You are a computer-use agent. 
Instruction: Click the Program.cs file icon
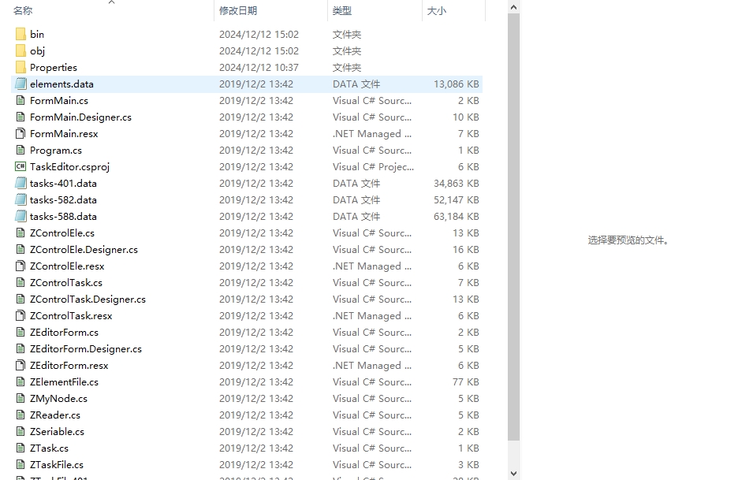click(20, 150)
